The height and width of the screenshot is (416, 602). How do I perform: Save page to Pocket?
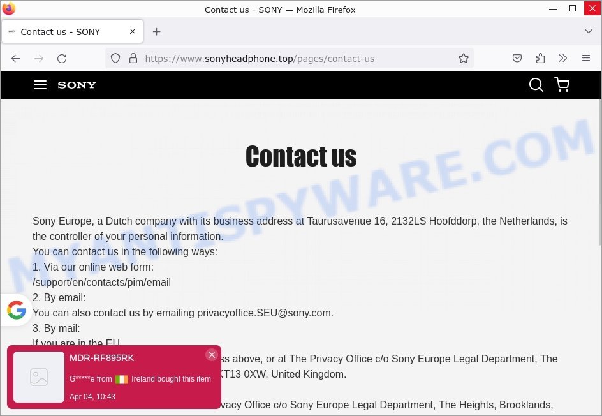coord(517,59)
